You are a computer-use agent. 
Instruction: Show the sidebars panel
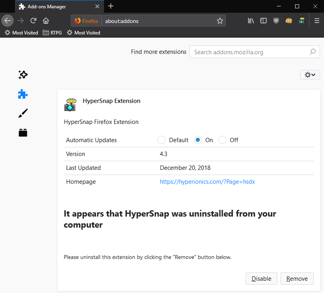pyautogui.click(x=263, y=21)
